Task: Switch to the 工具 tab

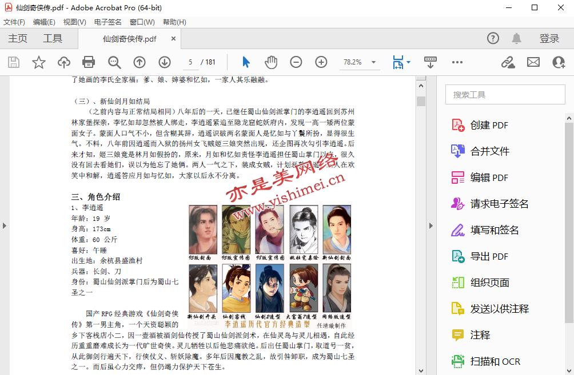Action: (53, 38)
